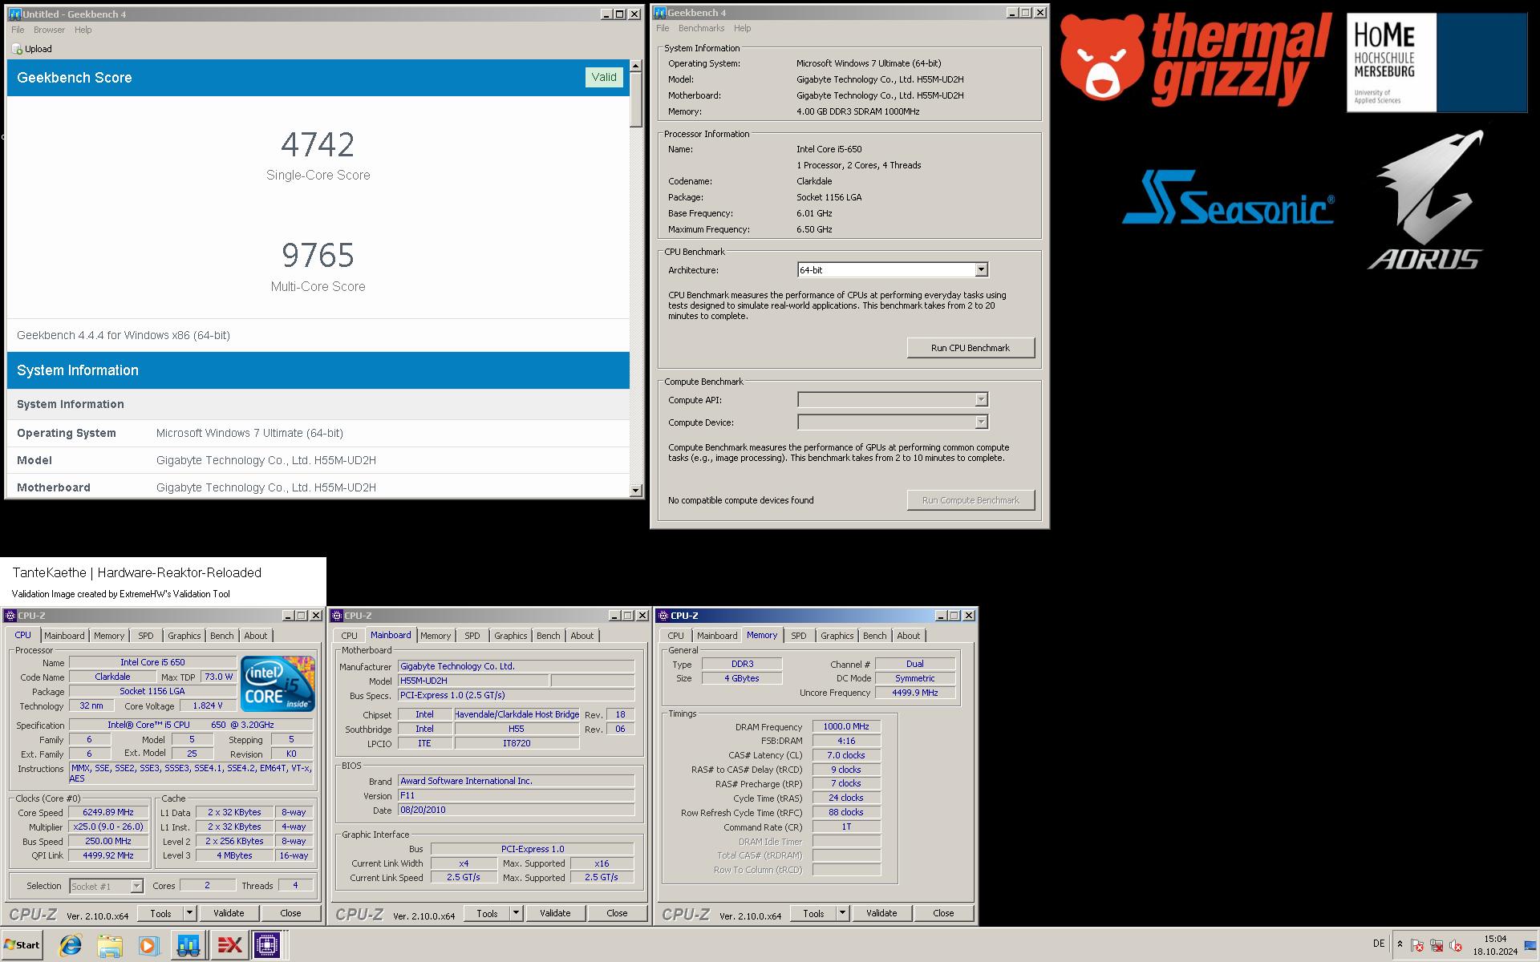Click the Geekbench results vertical scrollbar thumb
This screenshot has width=1540, height=962.
(636, 99)
